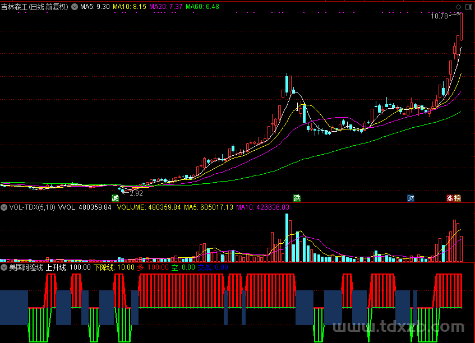Click the diamond icon at chart corner
This screenshot has width=475, height=343.
(x=458, y=7)
